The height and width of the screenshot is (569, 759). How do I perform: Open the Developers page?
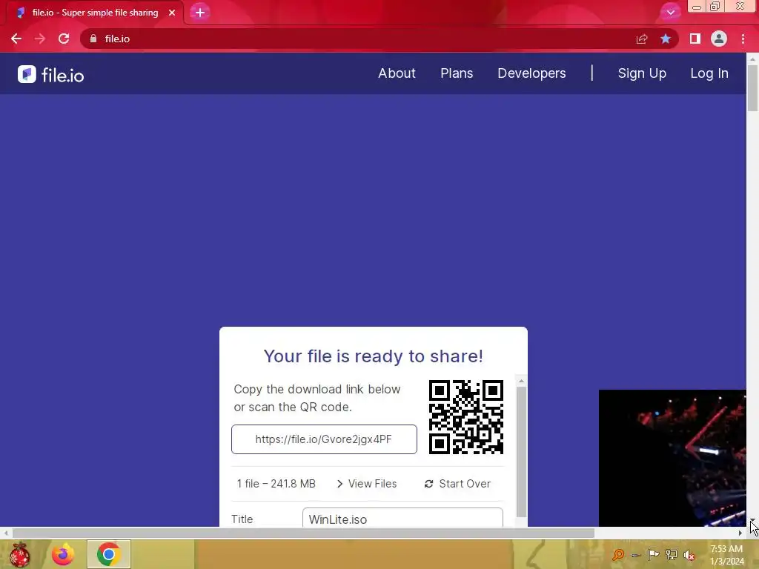click(x=531, y=73)
